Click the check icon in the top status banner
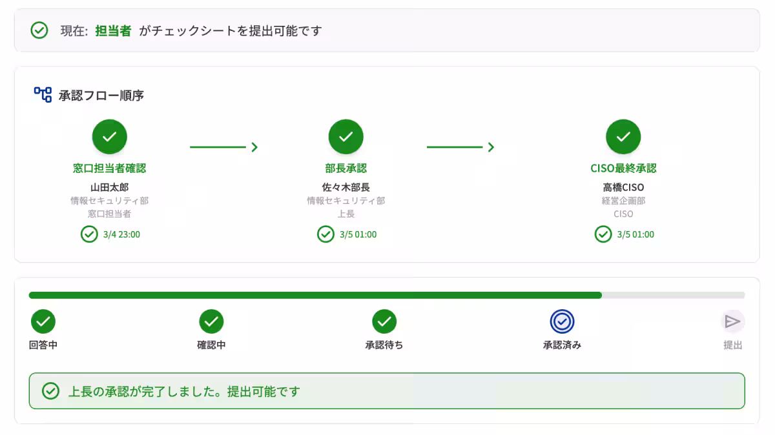Screen dimensions: 775x435 click(x=39, y=30)
